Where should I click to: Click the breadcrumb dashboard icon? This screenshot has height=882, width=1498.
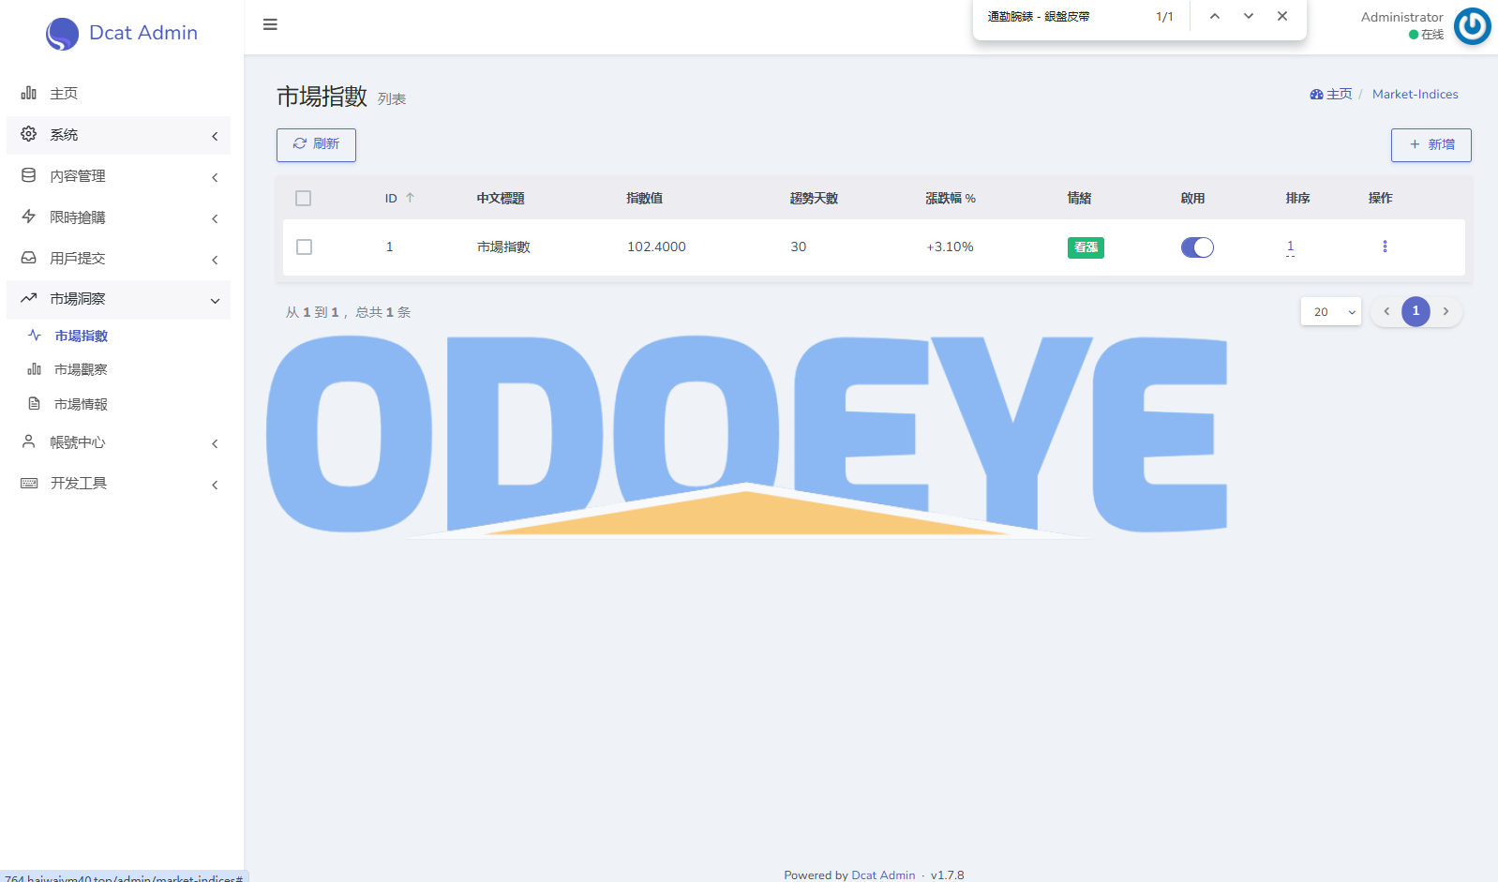(x=1316, y=95)
